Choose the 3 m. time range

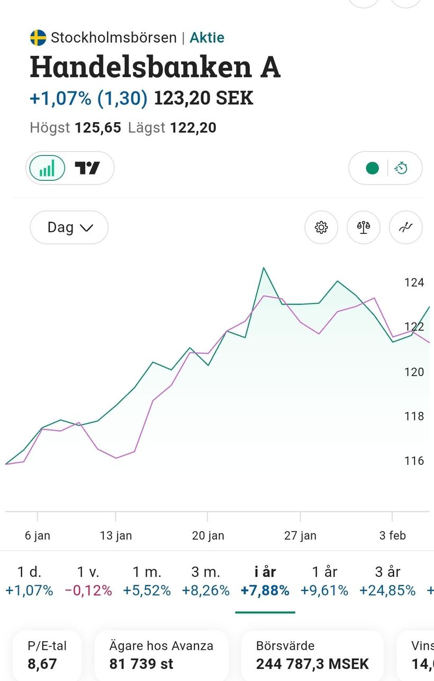click(x=206, y=581)
